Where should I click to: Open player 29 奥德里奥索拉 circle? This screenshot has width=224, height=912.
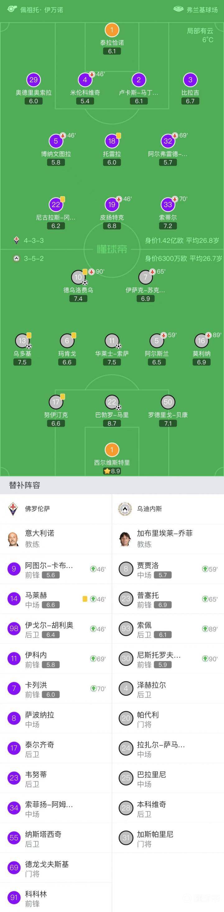(34, 80)
